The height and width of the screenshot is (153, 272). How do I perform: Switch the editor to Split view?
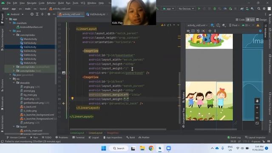250,20
